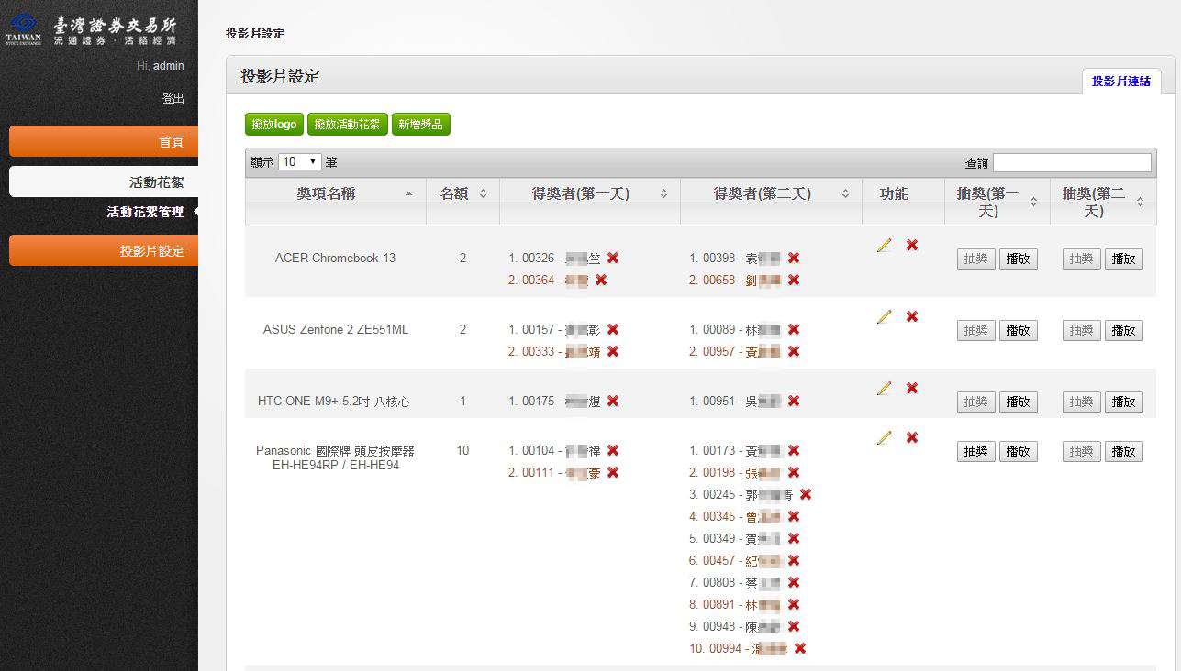Open 活動花絮 sidebar menu
The width and height of the screenshot is (1181, 671).
tap(104, 181)
